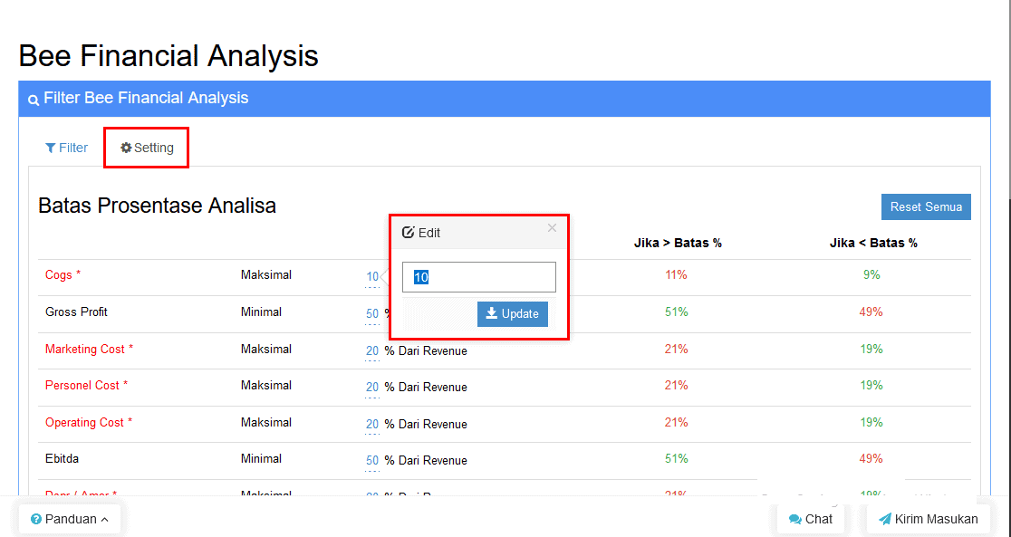Click the "Jika > Batas %" column header
This screenshot has height=537, width=1011.
point(678,243)
